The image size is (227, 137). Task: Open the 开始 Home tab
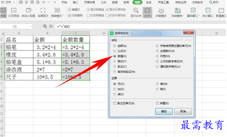pos(64,2)
